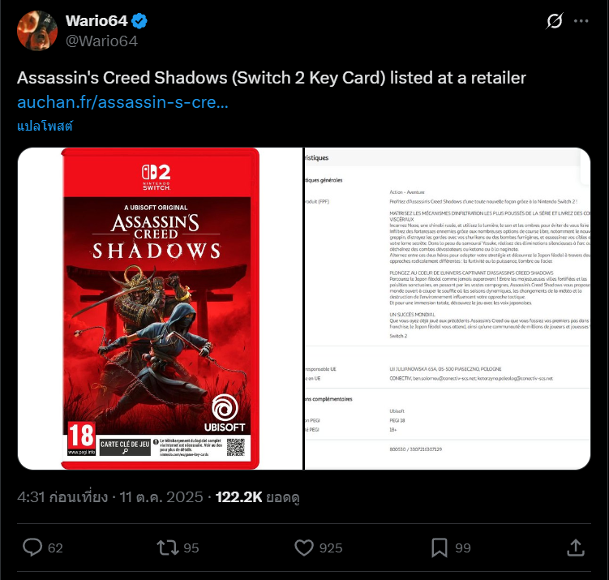Open the auchan.fr retailer link

[122, 102]
